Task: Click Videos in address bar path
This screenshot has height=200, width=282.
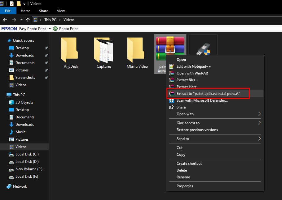Action: pyautogui.click(x=69, y=20)
